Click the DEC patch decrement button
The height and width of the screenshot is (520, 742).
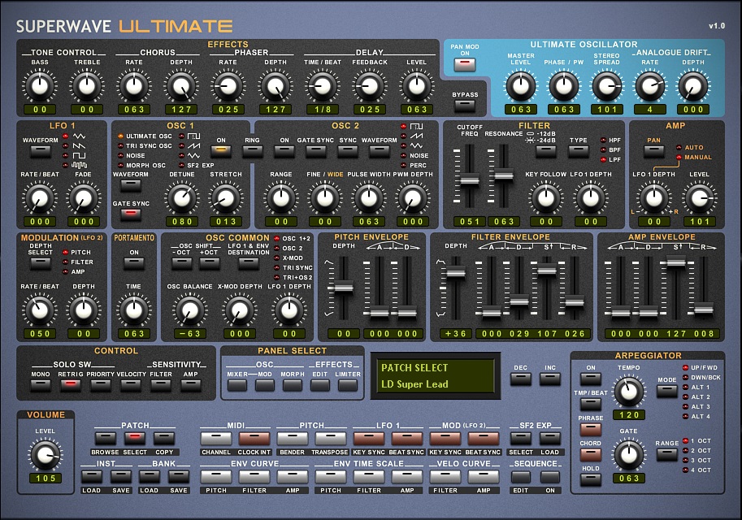coord(520,379)
